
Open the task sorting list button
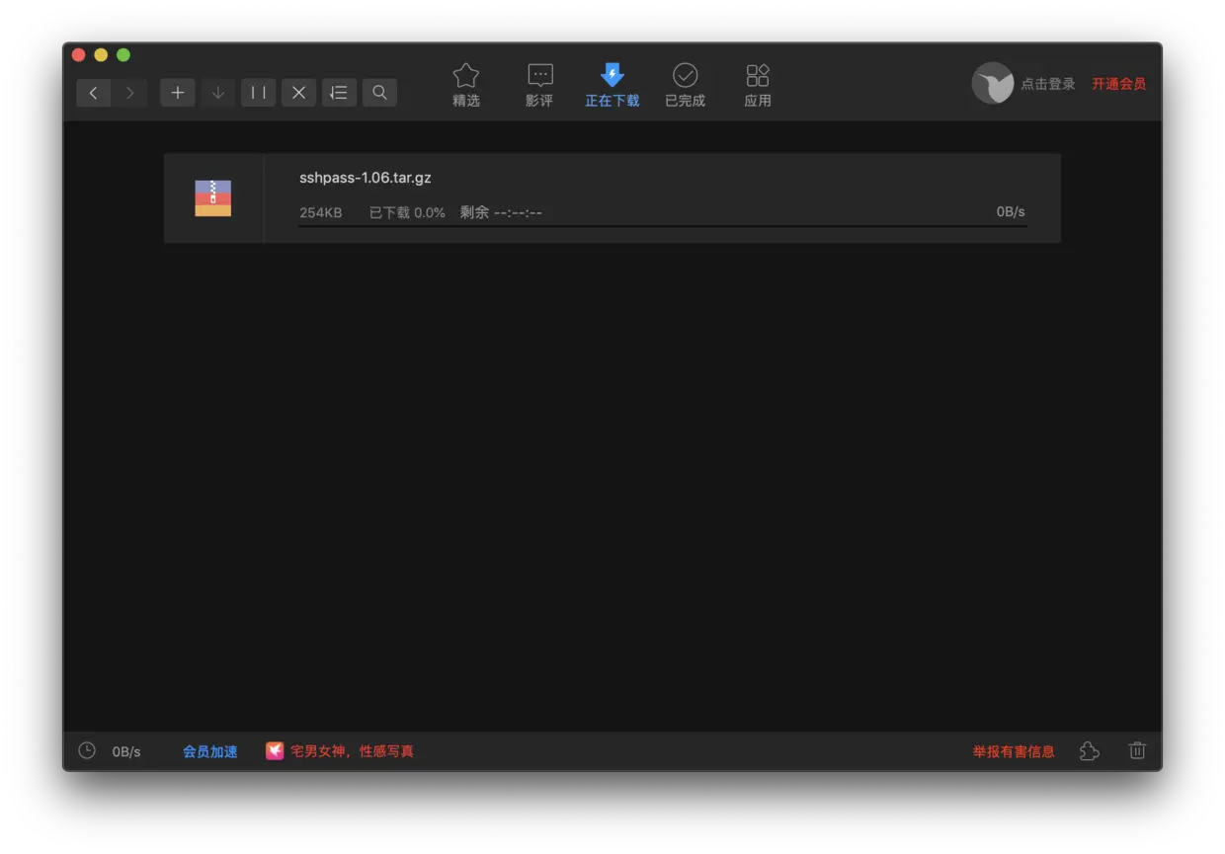[x=339, y=93]
